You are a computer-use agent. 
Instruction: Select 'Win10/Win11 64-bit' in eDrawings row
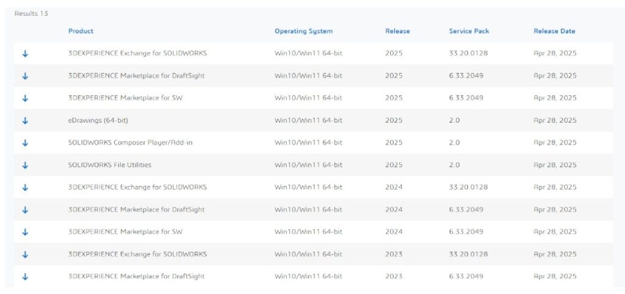(x=308, y=120)
